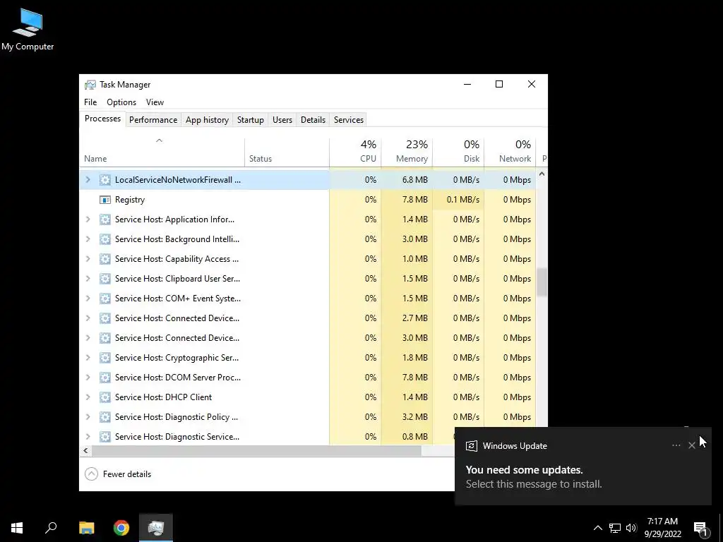The image size is (723, 542).
Task: Click gear icon of LocalServiceNoNetworkFirewall process
Action: pos(105,180)
